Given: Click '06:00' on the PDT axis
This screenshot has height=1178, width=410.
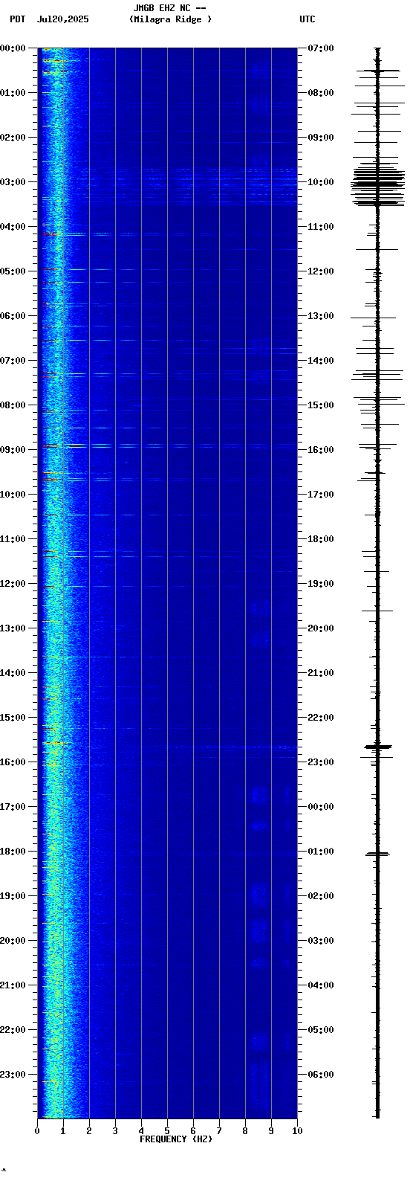Looking at the screenshot, I should pos(13,316).
